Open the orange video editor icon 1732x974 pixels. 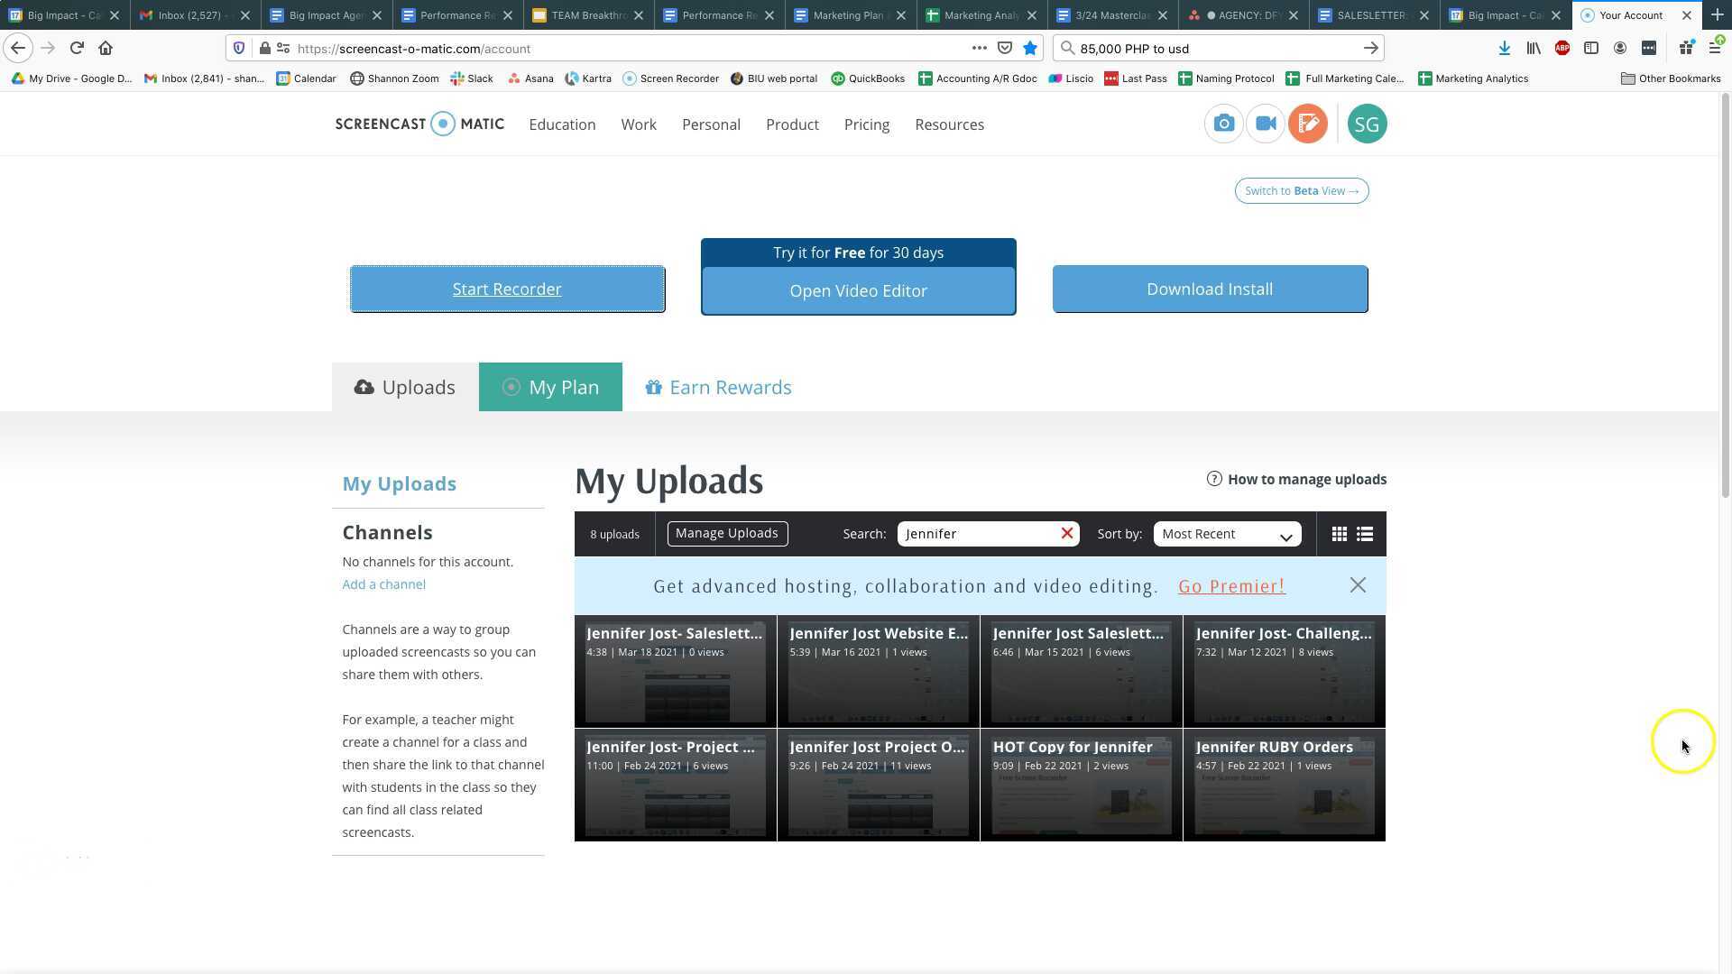click(1308, 124)
